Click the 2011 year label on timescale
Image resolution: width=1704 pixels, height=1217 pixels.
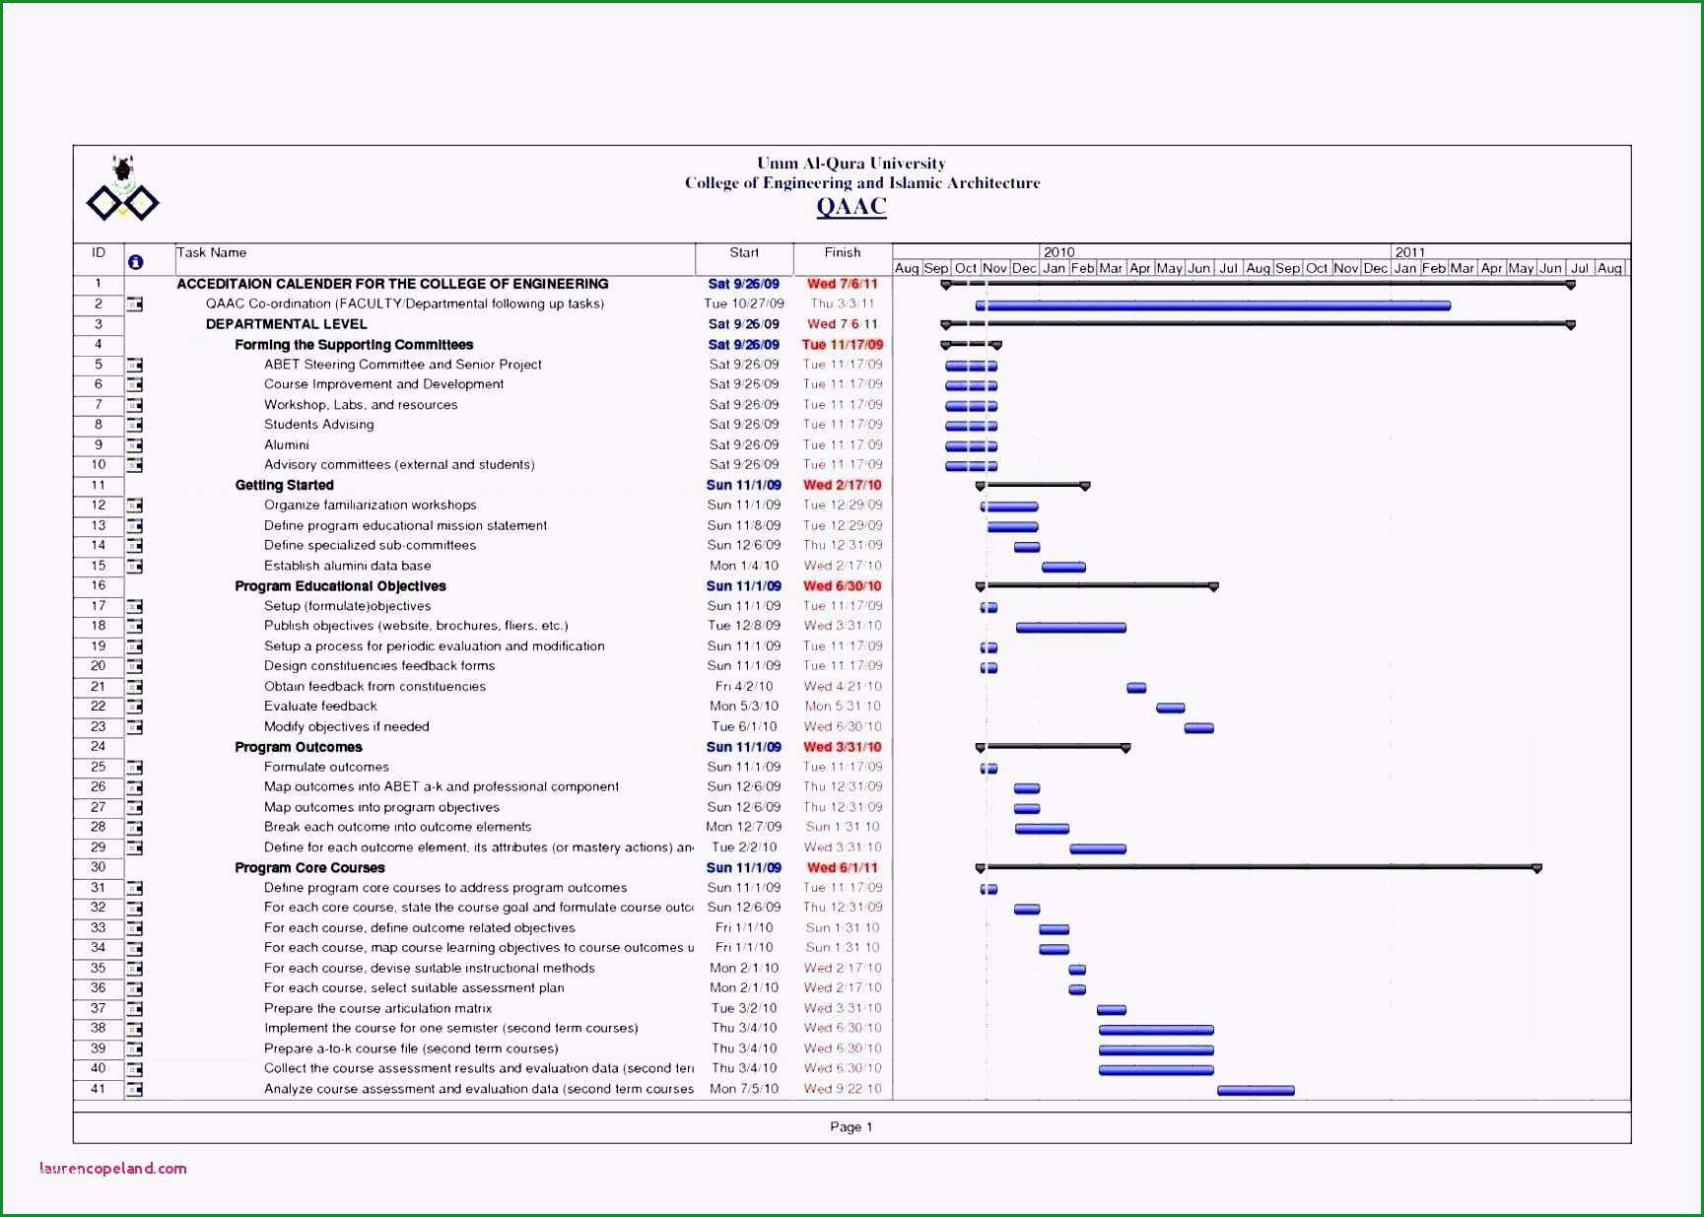pyautogui.click(x=1409, y=252)
